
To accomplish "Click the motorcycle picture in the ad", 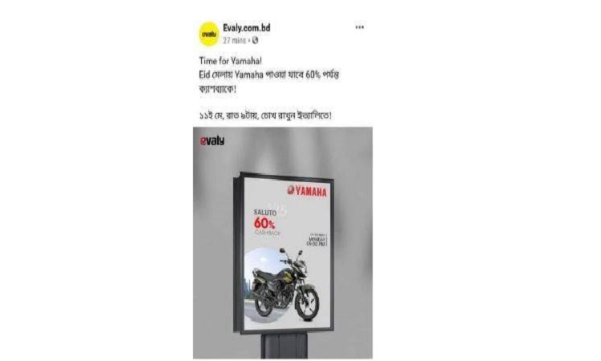I will click(x=285, y=286).
